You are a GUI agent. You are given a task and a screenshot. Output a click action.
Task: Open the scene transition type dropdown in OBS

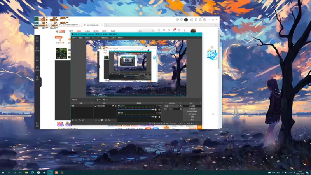pyautogui.click(x=171, y=106)
